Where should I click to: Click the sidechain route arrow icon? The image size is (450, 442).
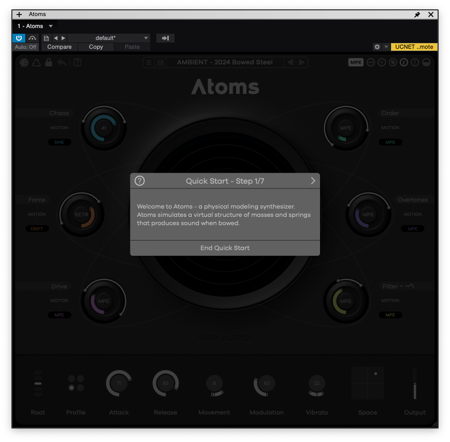click(165, 38)
